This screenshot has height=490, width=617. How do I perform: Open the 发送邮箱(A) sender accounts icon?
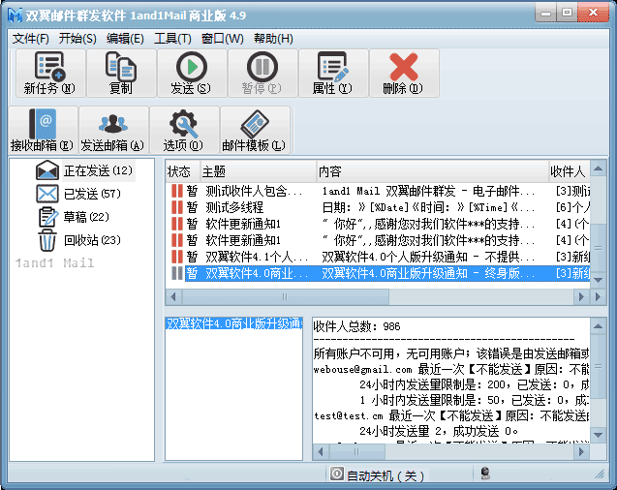coord(113,130)
